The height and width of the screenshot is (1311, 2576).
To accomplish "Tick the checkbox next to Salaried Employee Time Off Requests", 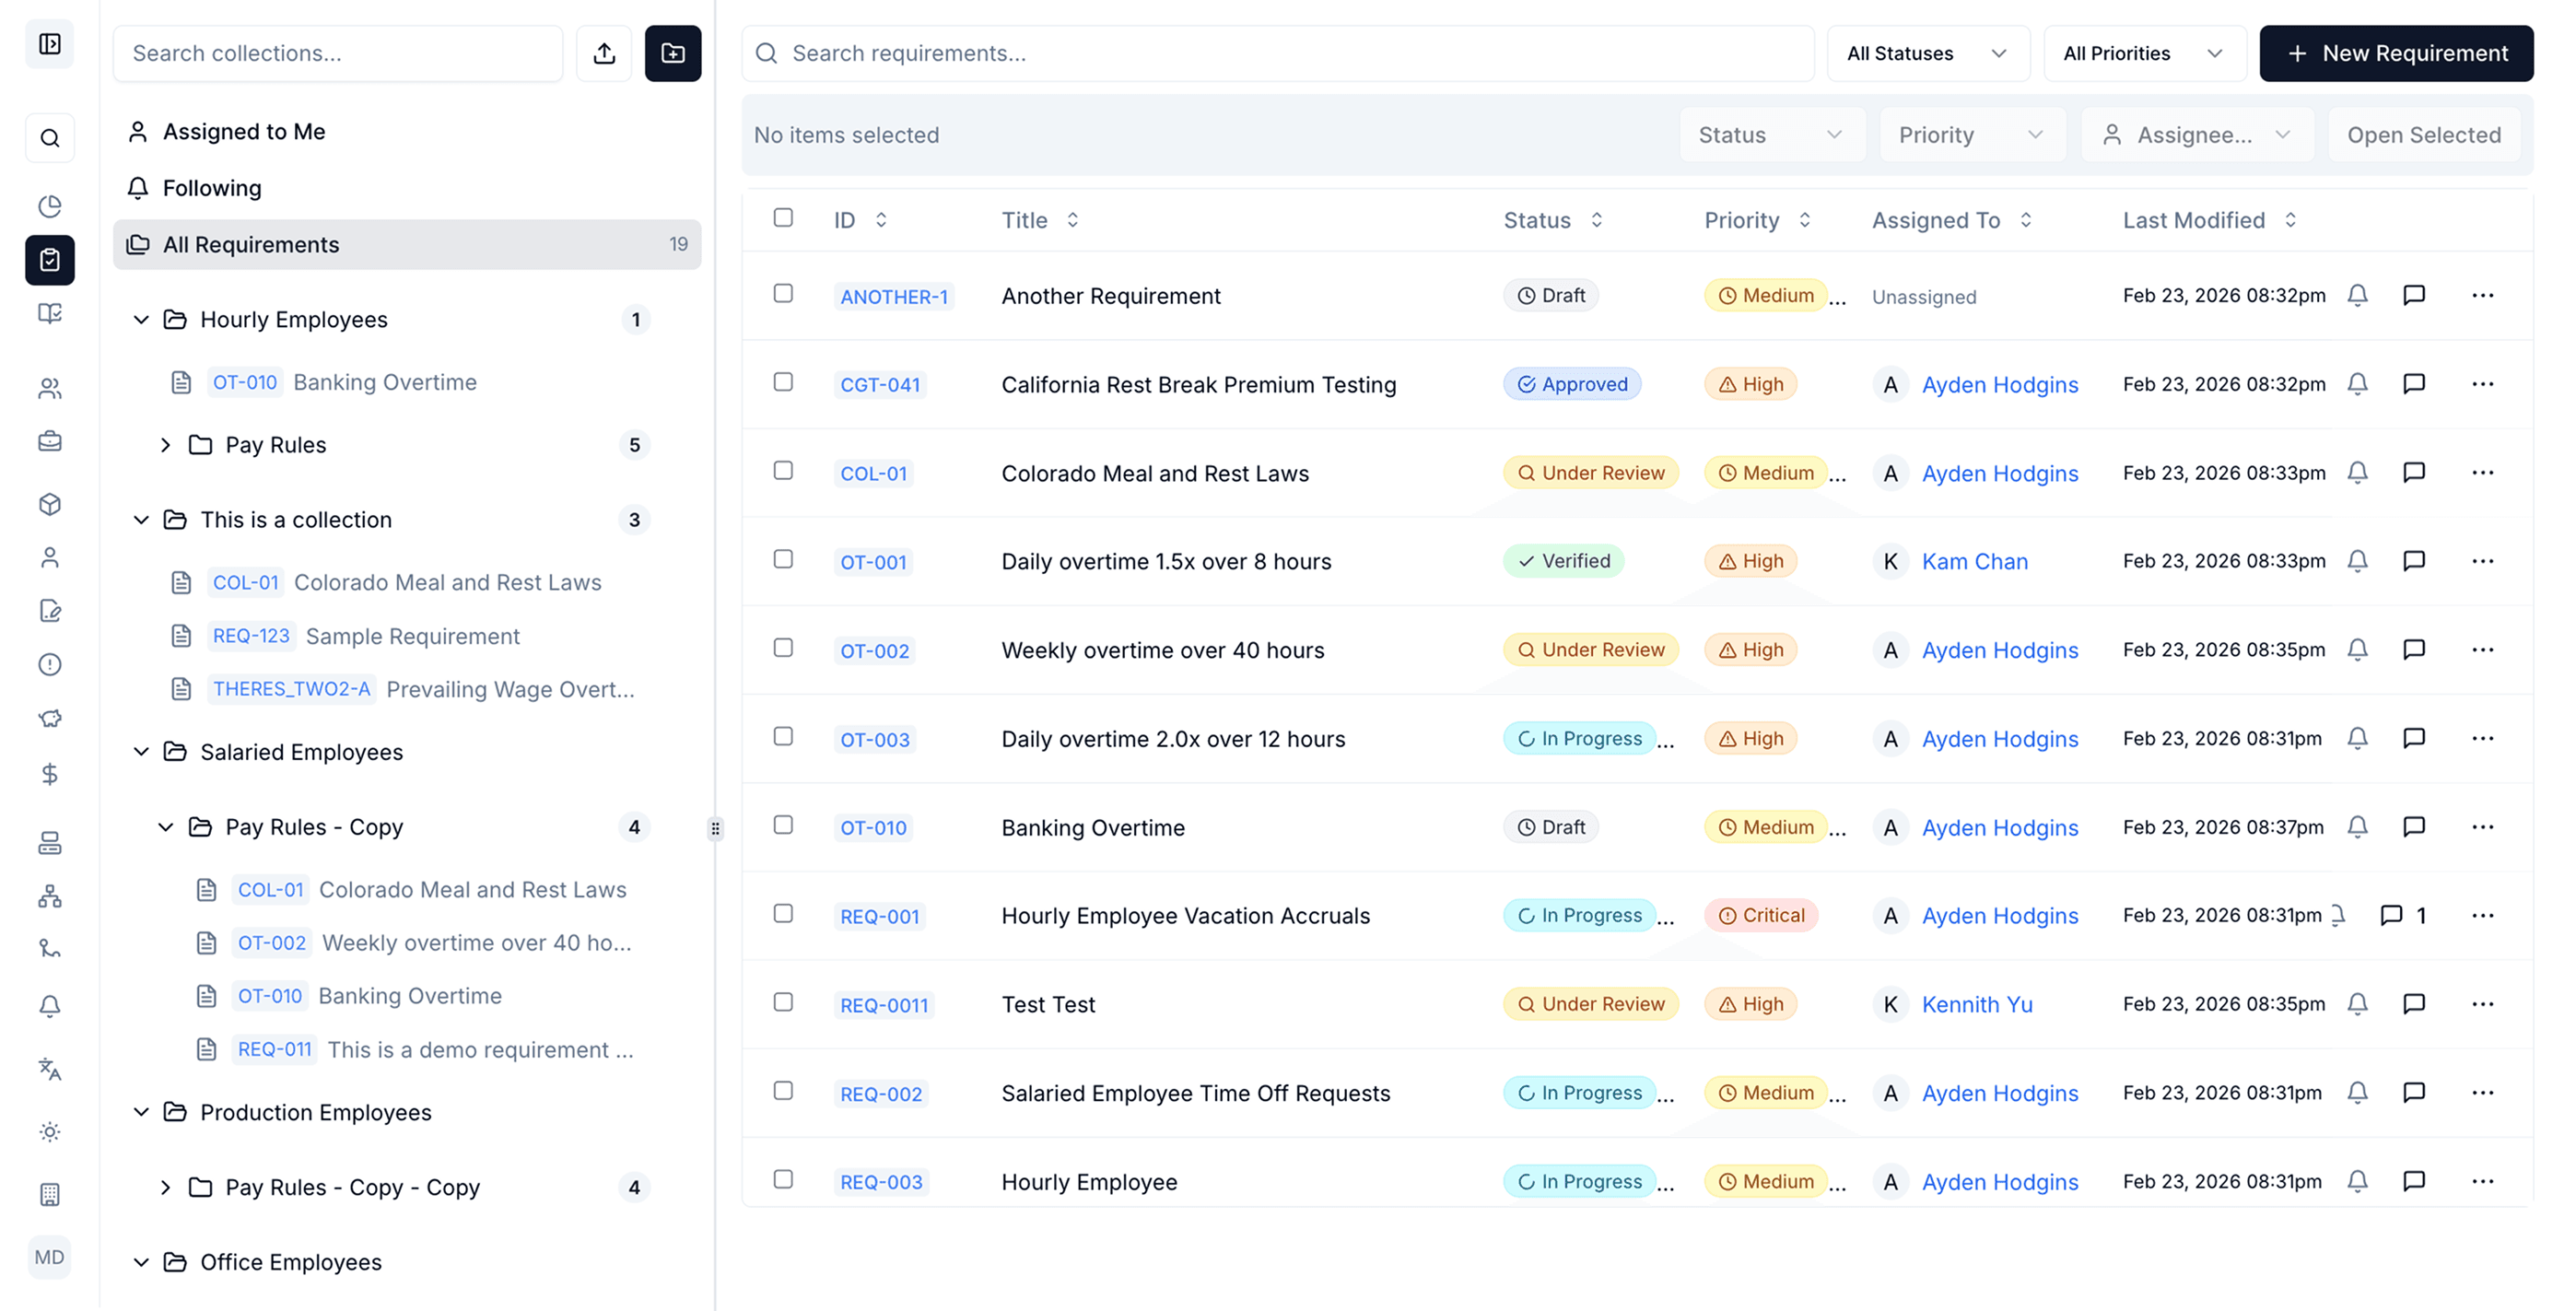I will coord(783,1092).
